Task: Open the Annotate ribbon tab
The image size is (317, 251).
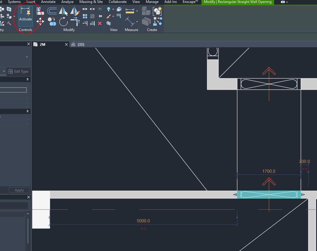Action: pyautogui.click(x=48, y=2)
